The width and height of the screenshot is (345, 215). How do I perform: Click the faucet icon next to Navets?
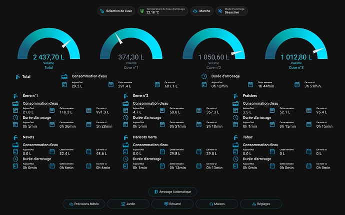(x=15, y=138)
